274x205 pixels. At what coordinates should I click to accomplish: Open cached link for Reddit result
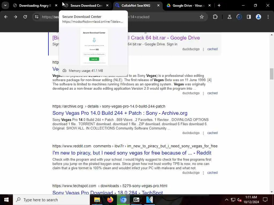pyautogui.click(x=212, y=173)
